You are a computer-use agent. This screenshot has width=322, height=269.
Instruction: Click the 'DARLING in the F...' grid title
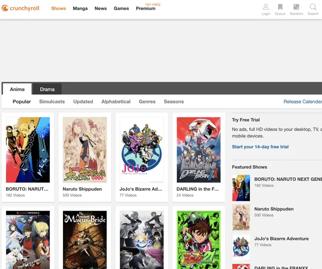click(x=197, y=189)
